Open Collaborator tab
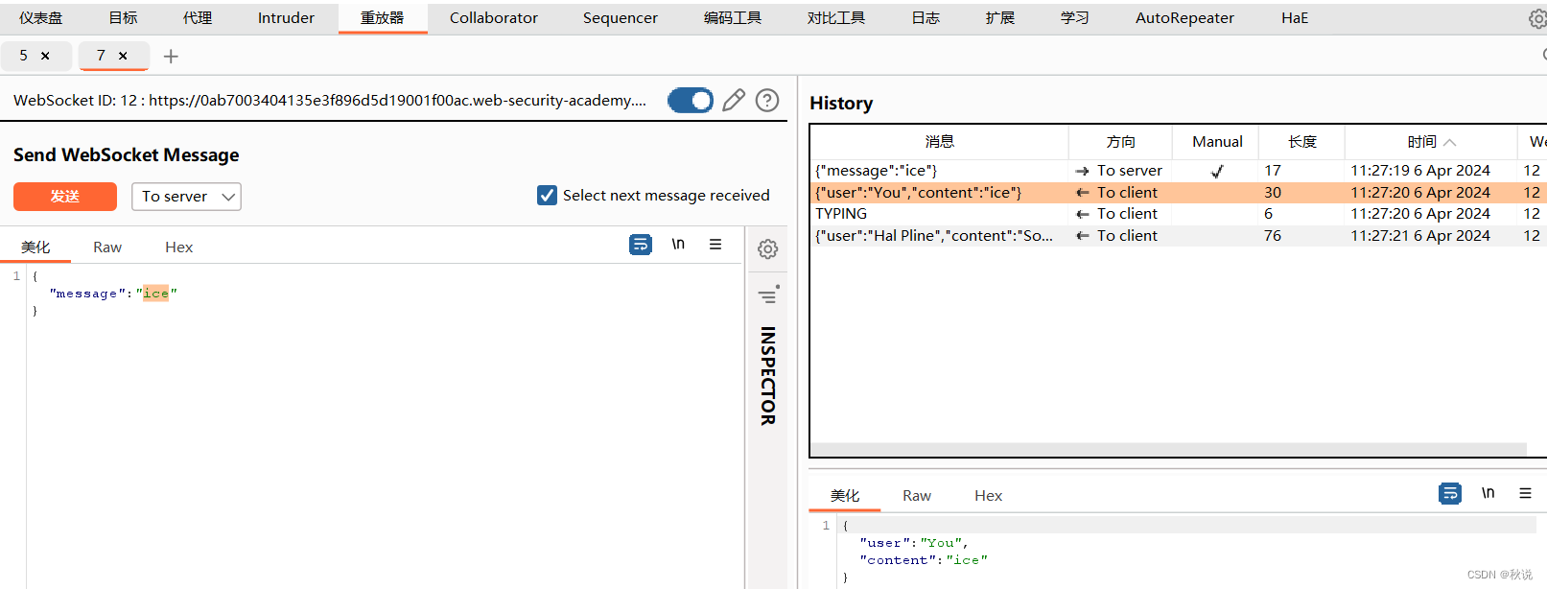The image size is (1547, 589). [x=494, y=18]
